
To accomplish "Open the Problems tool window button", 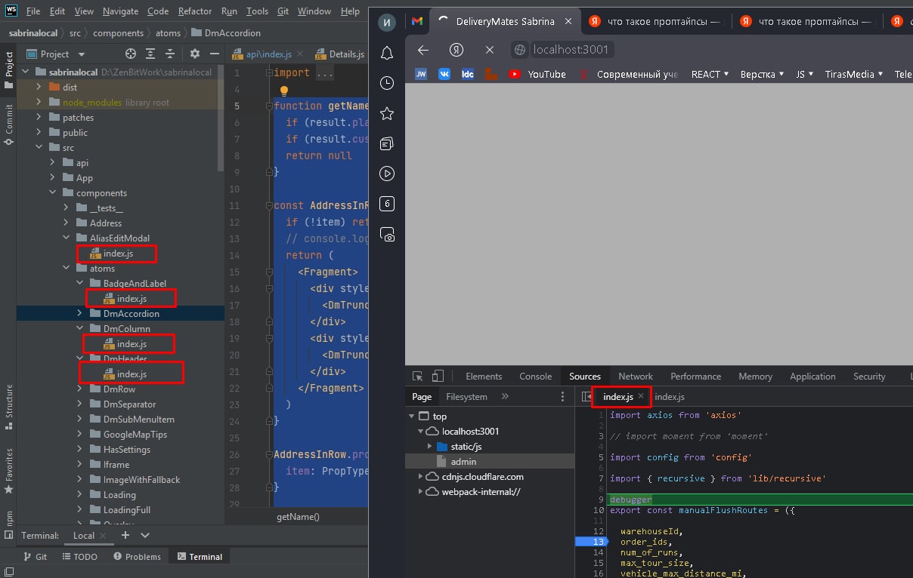I will 137,556.
